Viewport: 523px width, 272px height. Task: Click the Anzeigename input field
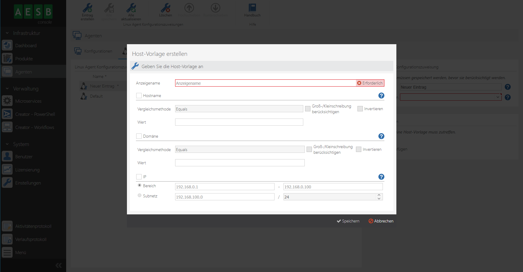point(265,83)
